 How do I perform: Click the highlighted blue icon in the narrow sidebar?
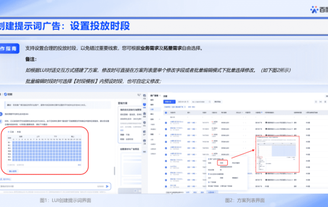(144, 104)
